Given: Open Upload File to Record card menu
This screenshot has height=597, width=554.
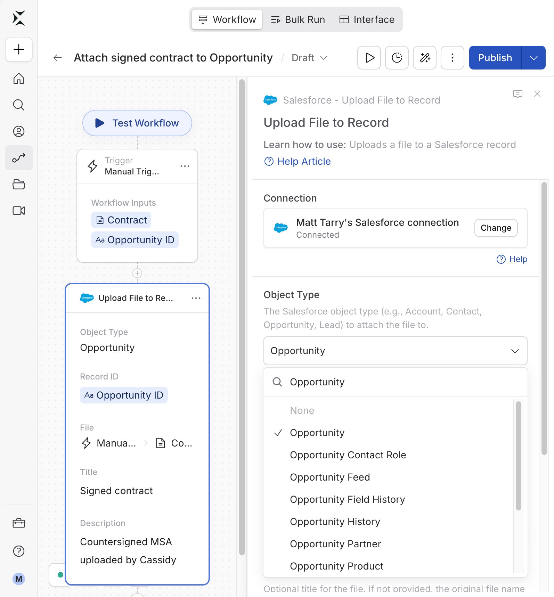Looking at the screenshot, I should point(196,298).
